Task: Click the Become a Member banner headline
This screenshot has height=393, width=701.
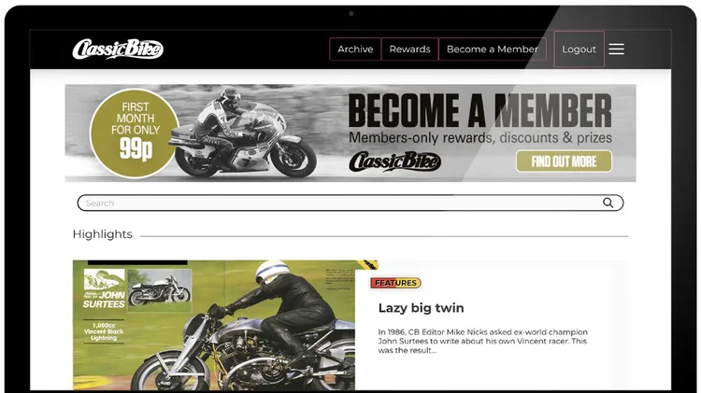Action: [x=479, y=110]
